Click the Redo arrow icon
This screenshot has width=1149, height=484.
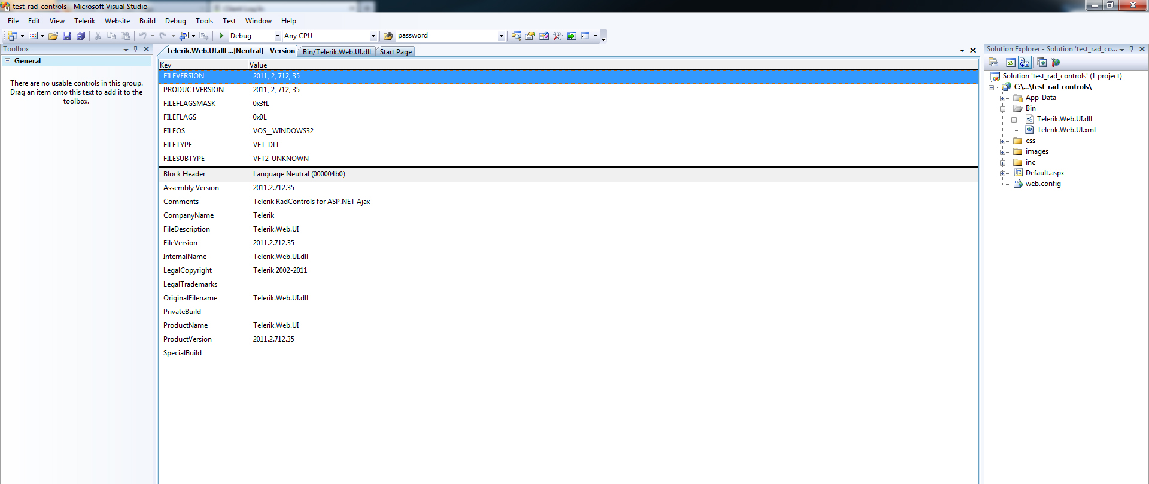click(163, 36)
